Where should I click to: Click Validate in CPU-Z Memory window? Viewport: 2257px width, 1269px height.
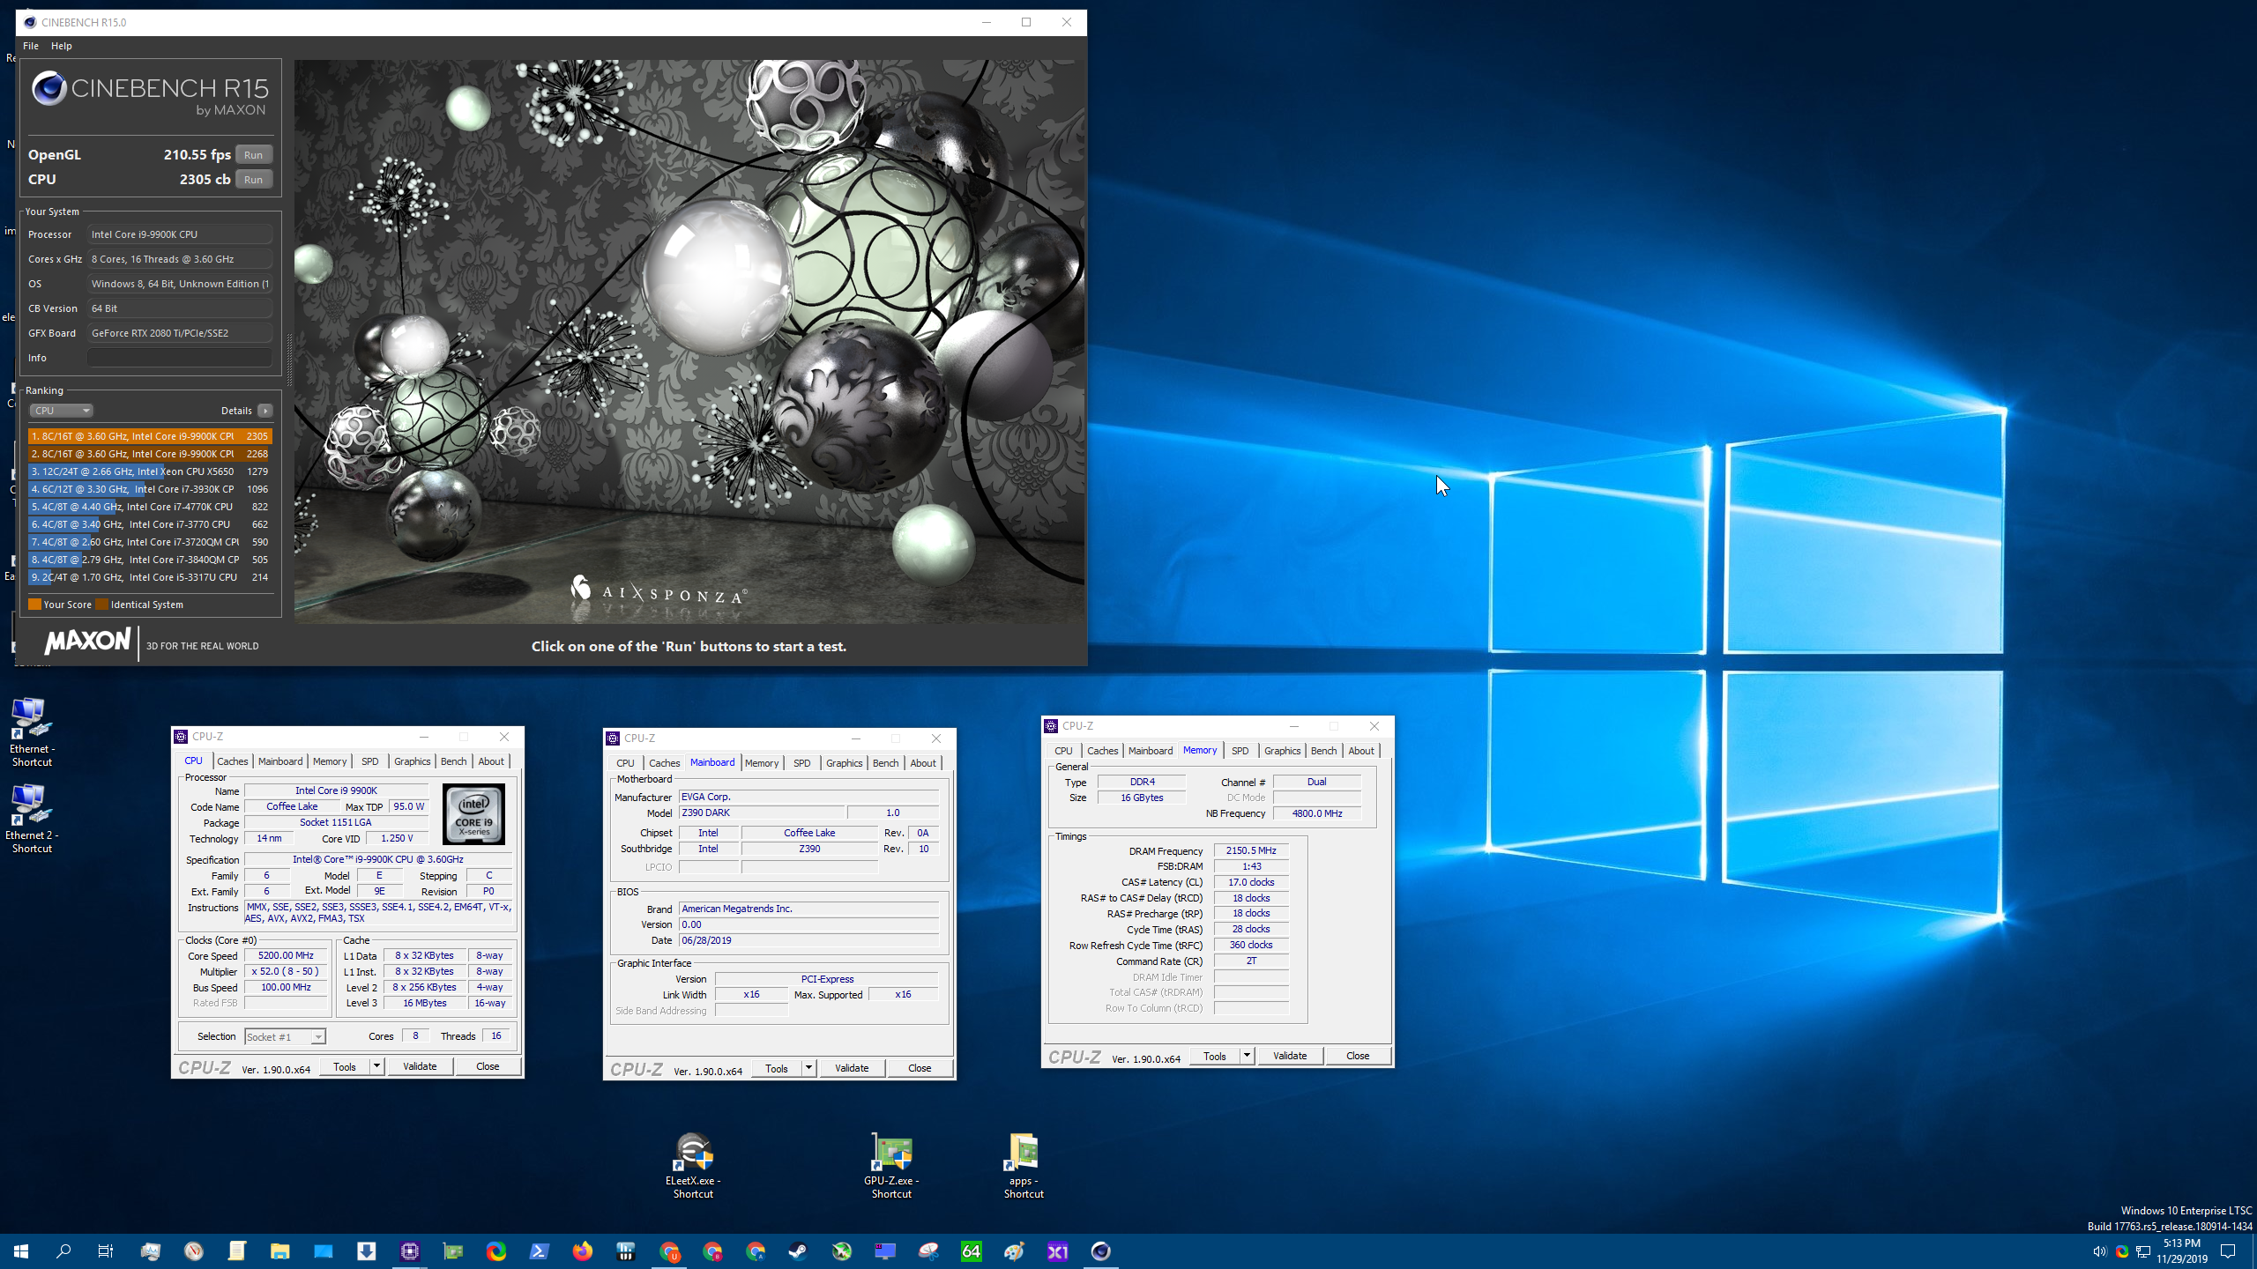coord(1290,1056)
